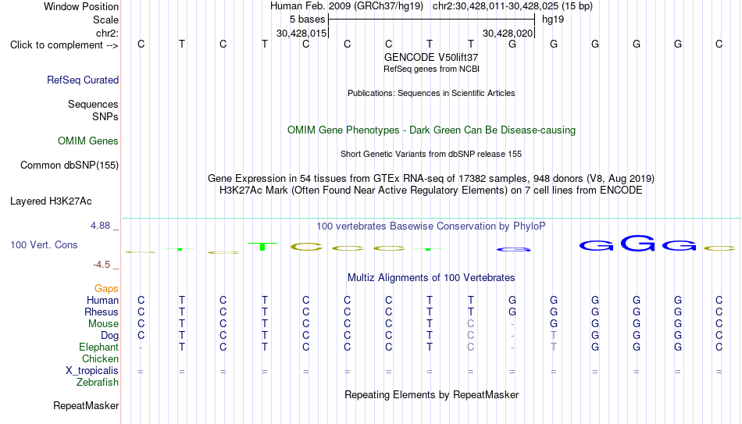Open the RepeatMasker track label
Screen dimensions: 742x424
[x=86, y=405]
